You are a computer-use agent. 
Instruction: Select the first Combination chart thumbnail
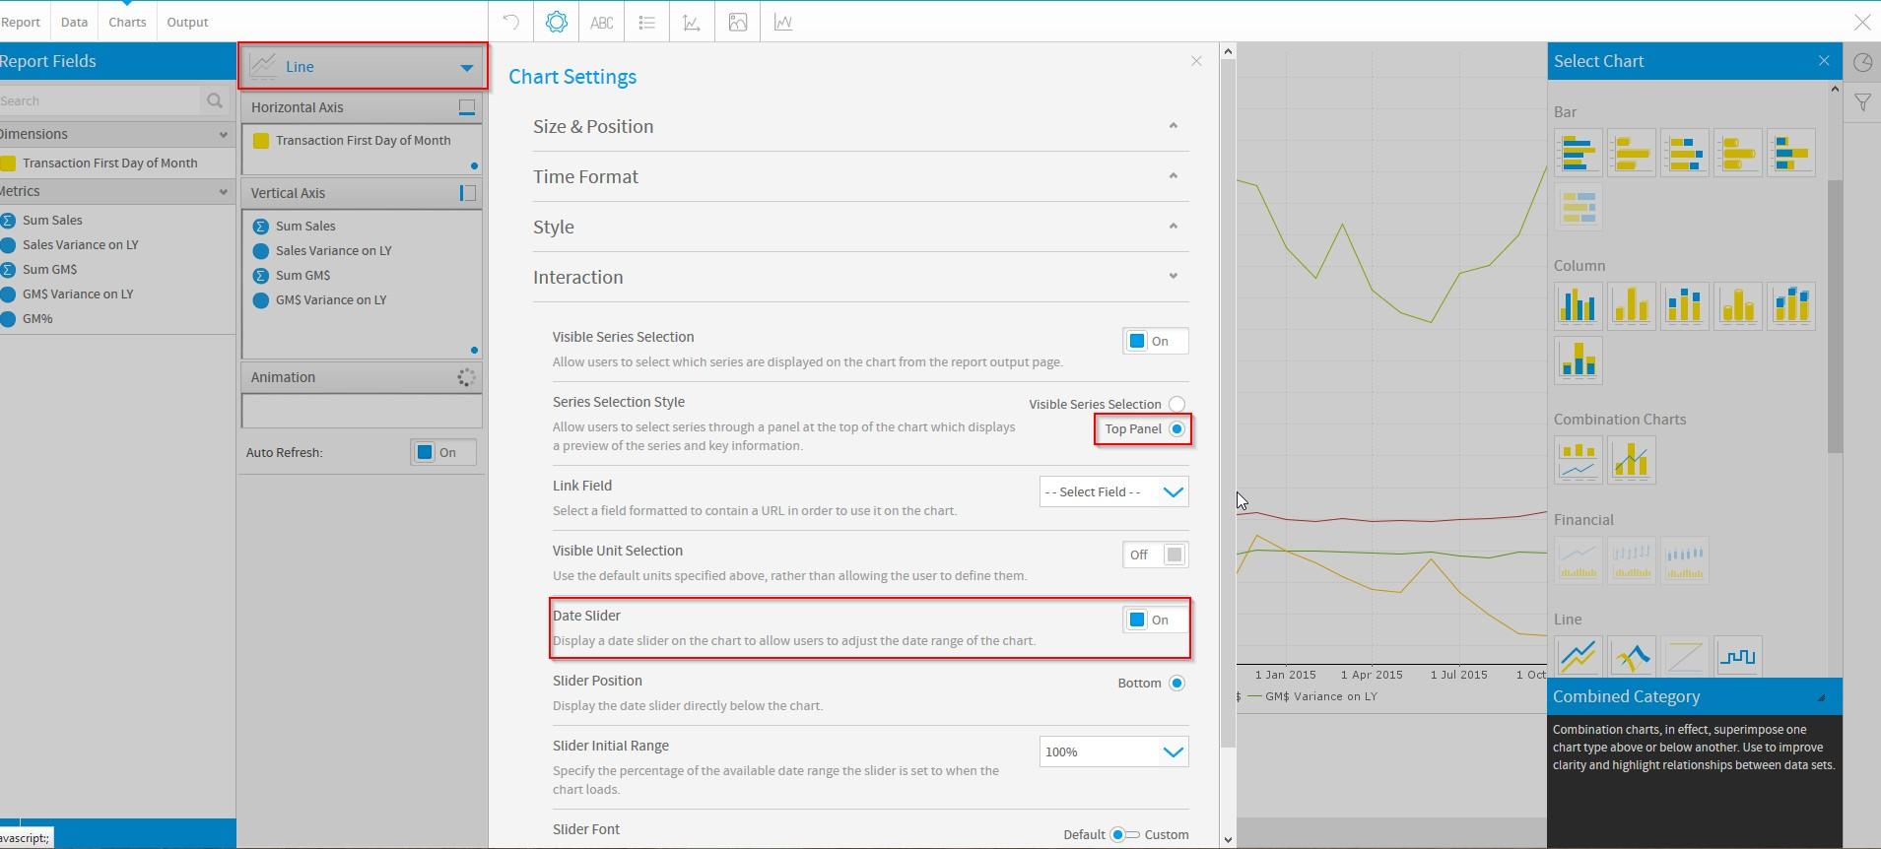1579,460
